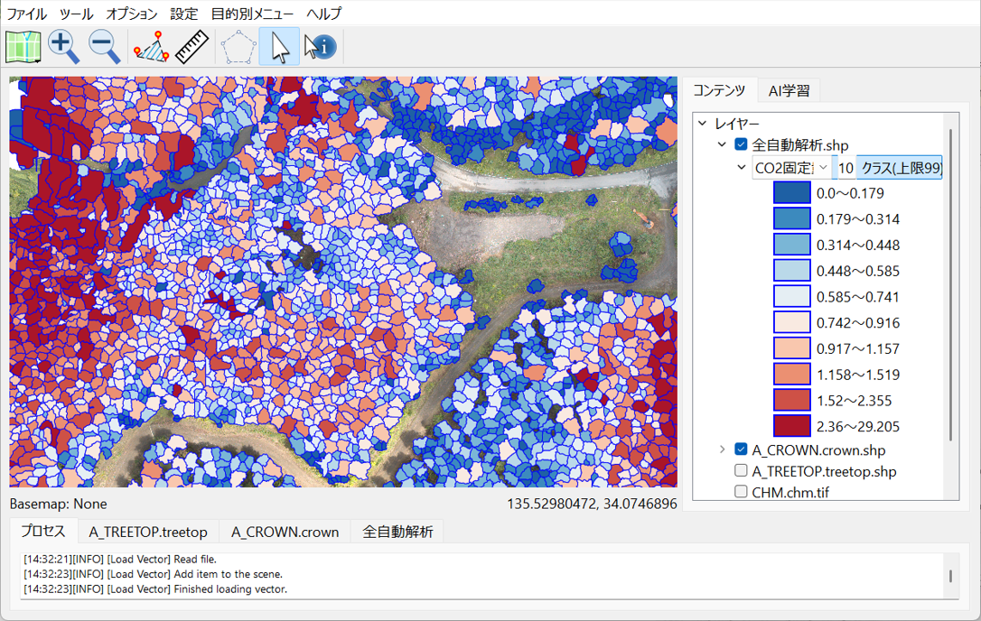This screenshot has width=981, height=621.
Task: Click the dark red 2.36～29.205 swatch
Action: pos(791,426)
